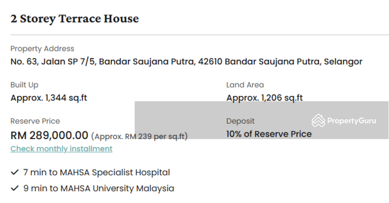Click the Property Address label
389x203 pixels.
click(42, 48)
